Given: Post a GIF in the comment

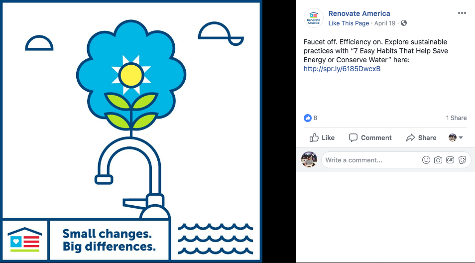Looking at the screenshot, I should [x=450, y=160].
